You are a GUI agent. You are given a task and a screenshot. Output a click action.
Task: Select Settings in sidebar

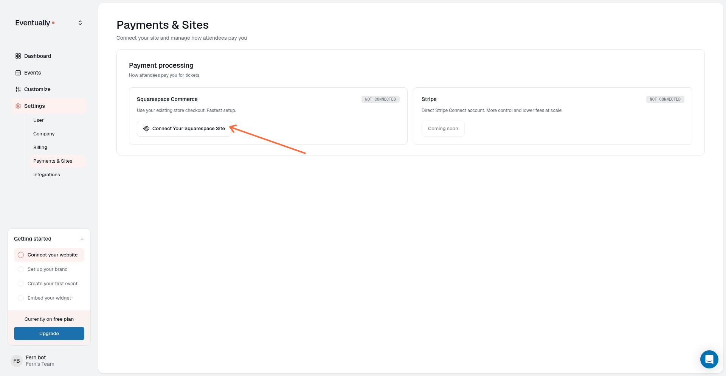49,106
